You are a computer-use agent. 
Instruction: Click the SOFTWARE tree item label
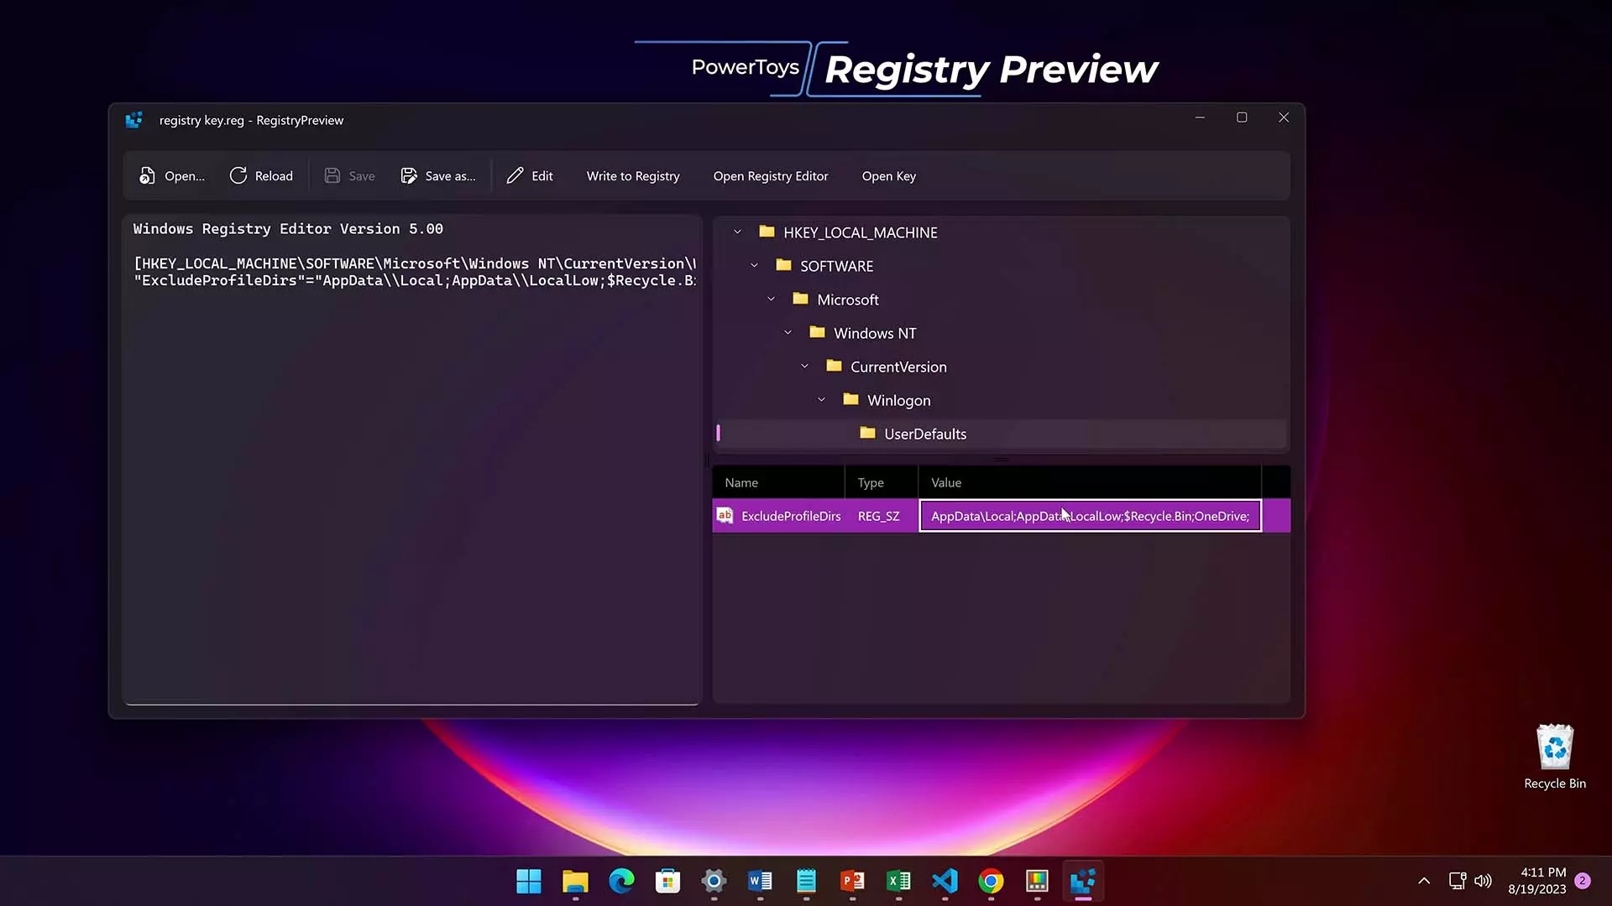pos(836,266)
